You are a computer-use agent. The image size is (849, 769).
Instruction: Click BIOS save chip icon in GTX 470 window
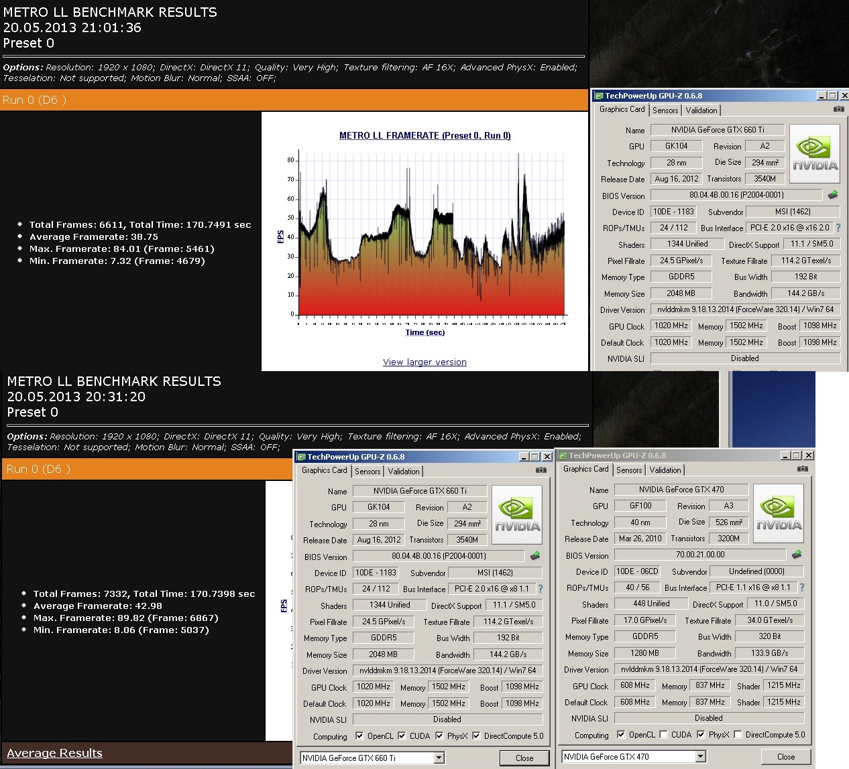tap(797, 555)
